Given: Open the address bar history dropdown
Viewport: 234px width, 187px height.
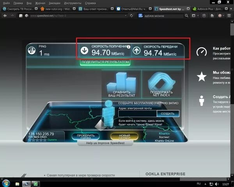Looking at the screenshot, I should click(x=126, y=16).
